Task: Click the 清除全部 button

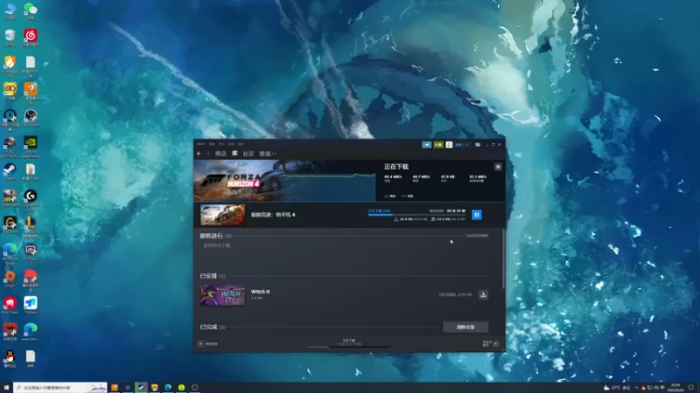Action: [x=465, y=327]
